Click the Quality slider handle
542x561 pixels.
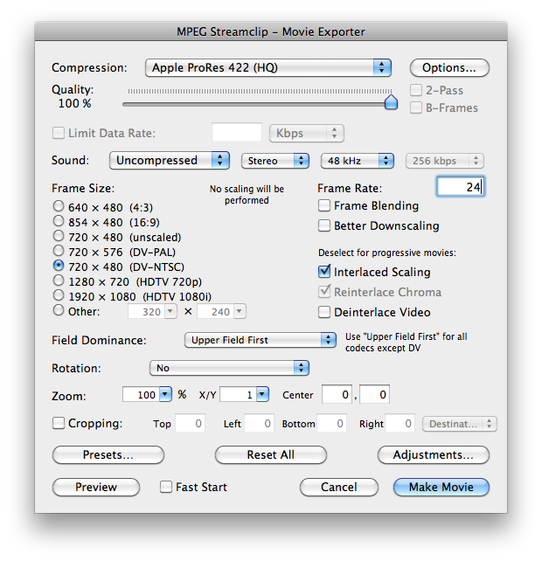[x=391, y=102]
